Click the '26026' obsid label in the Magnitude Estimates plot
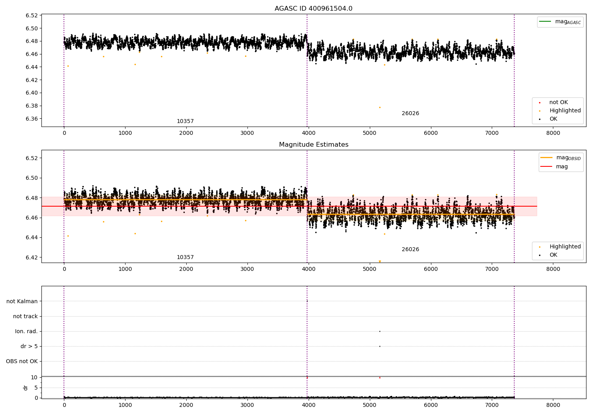The image size is (592, 414). 410,250
